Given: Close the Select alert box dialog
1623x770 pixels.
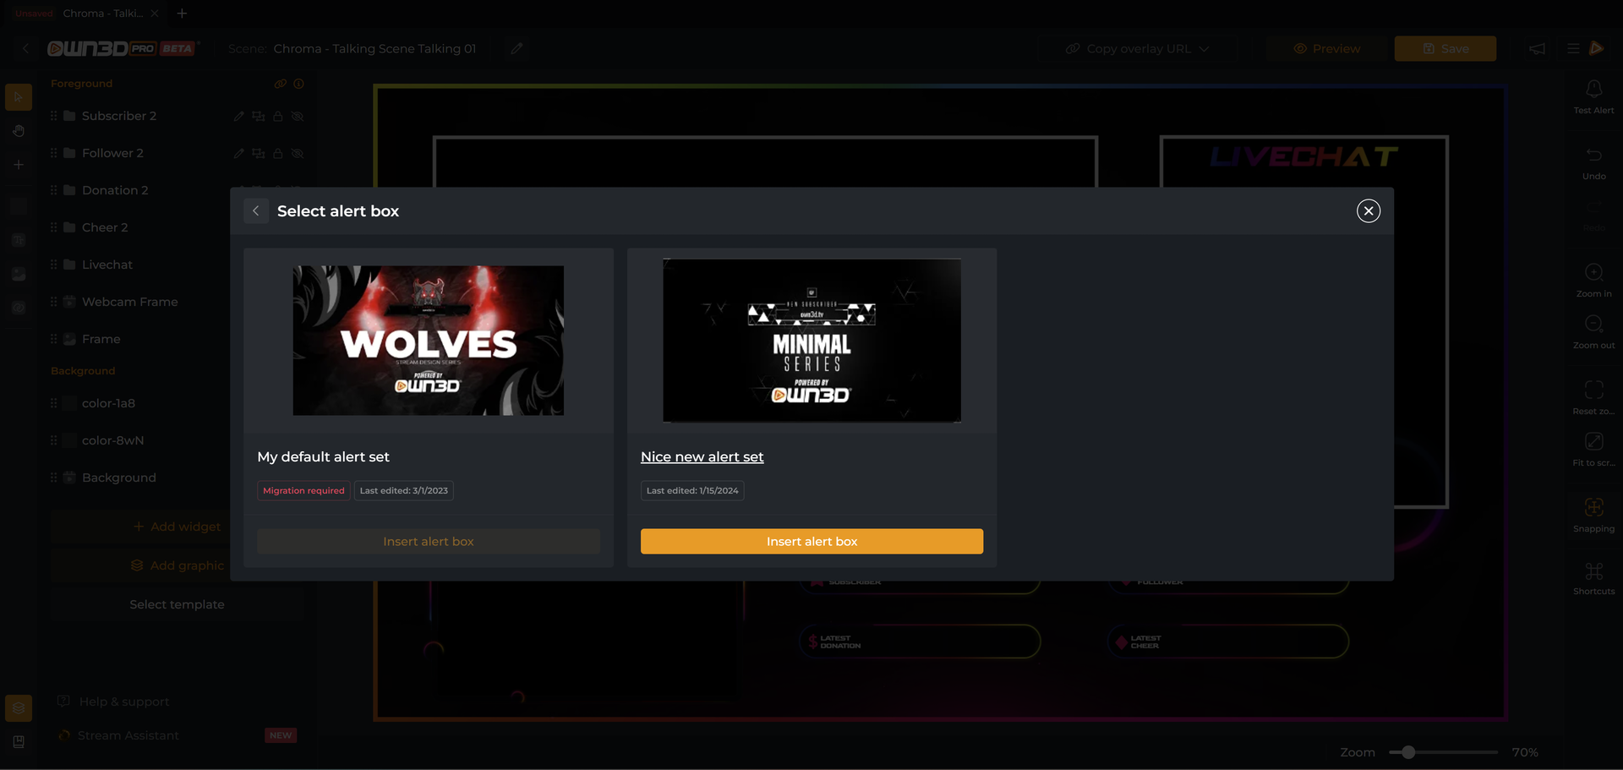Looking at the screenshot, I should (1369, 211).
